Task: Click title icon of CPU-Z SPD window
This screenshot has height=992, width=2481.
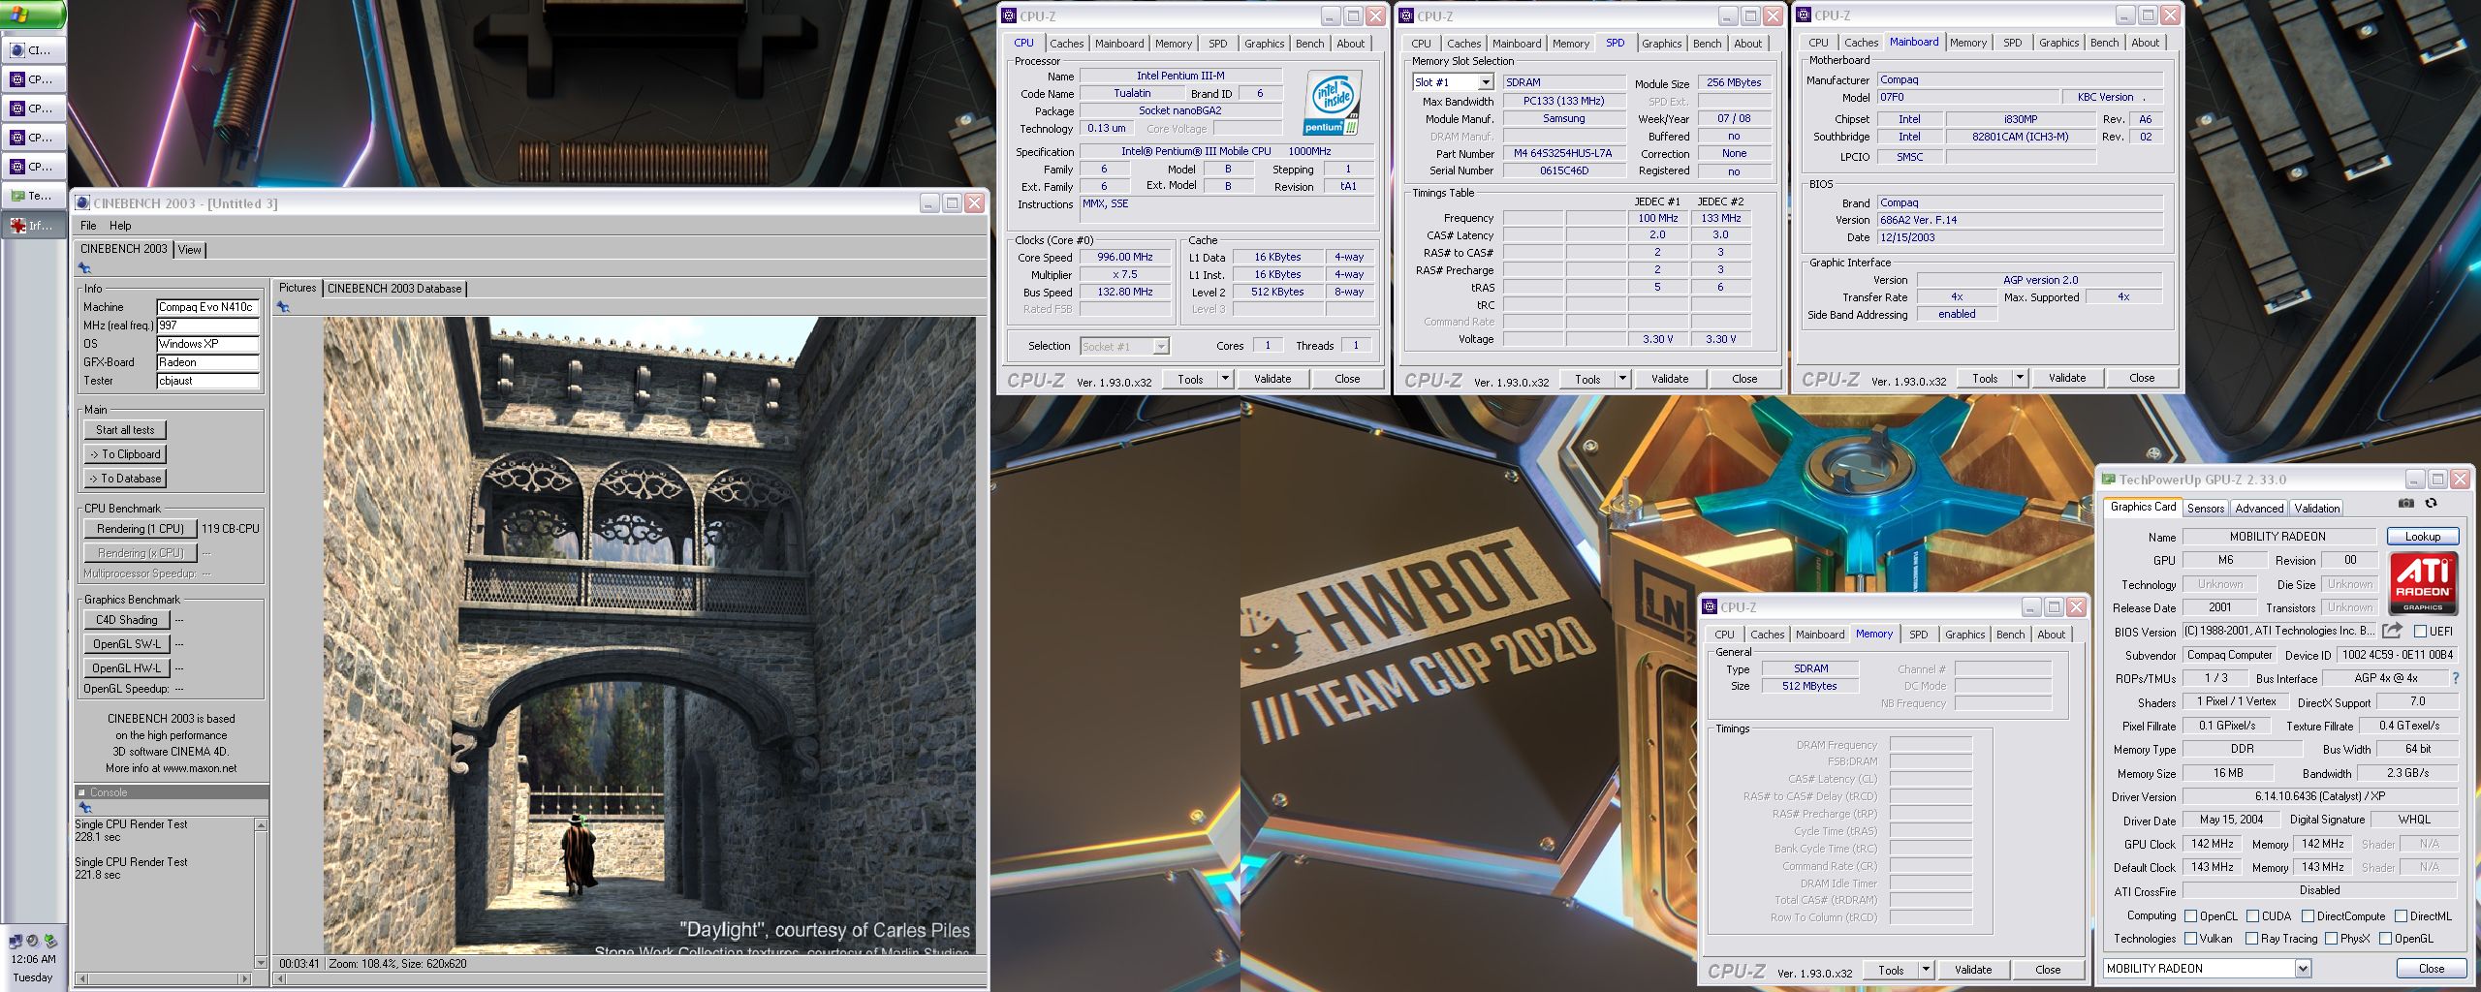Action: 1406,15
